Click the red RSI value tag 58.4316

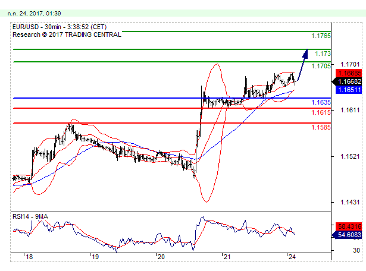(x=349, y=226)
